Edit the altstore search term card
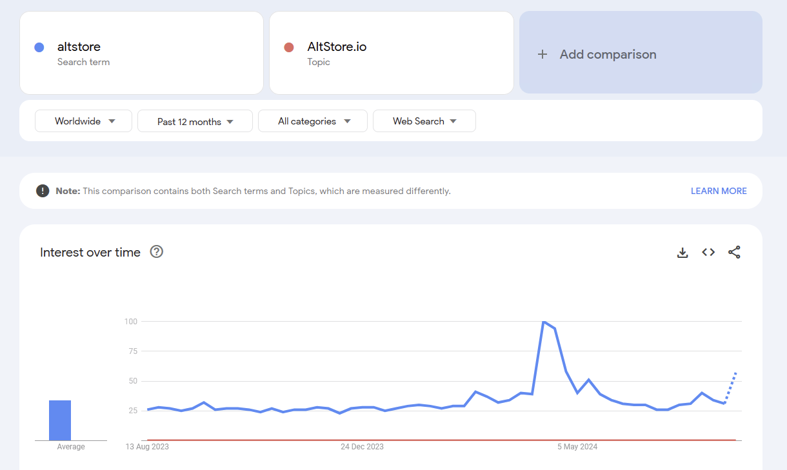This screenshot has height=470, width=787. pyautogui.click(x=141, y=53)
